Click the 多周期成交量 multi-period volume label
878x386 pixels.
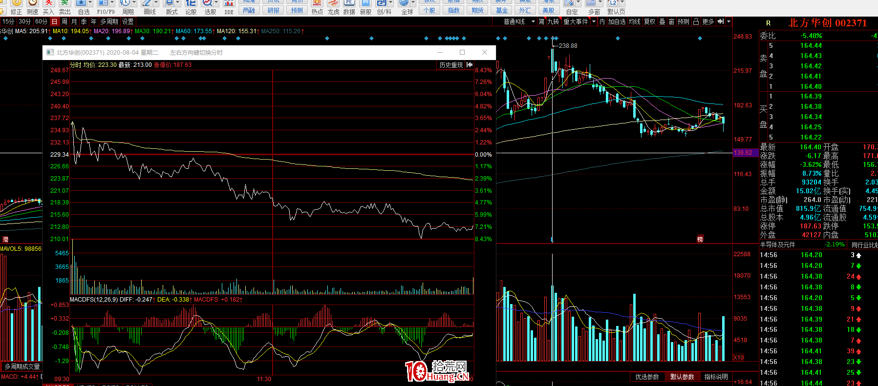pos(22,366)
